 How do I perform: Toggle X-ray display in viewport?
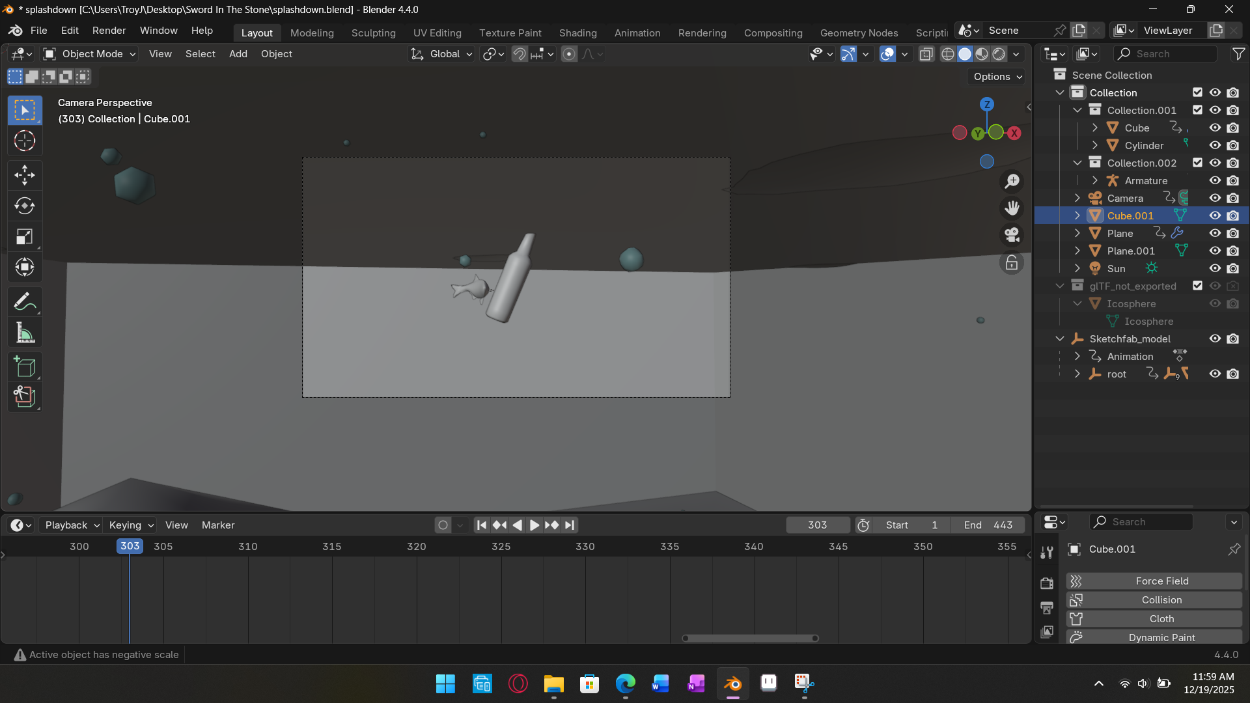(926, 54)
